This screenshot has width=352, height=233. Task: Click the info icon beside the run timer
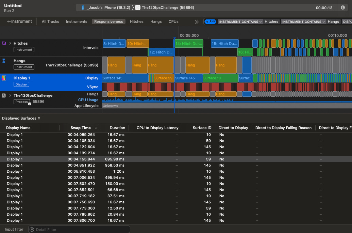point(342,7)
